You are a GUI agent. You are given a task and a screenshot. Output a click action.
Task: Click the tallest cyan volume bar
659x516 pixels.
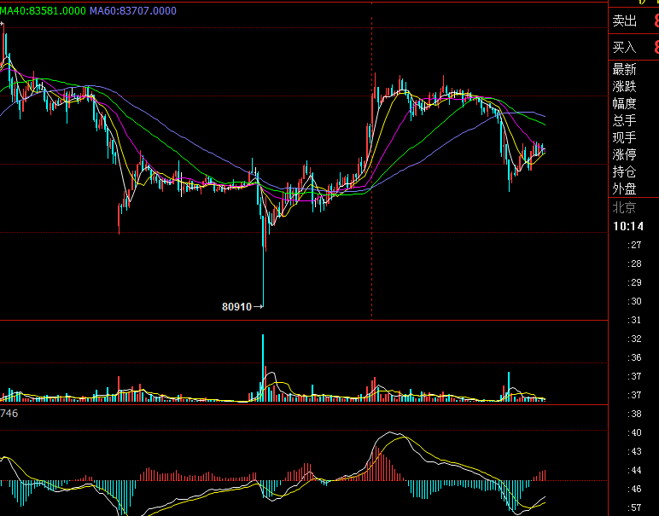pyautogui.click(x=263, y=367)
